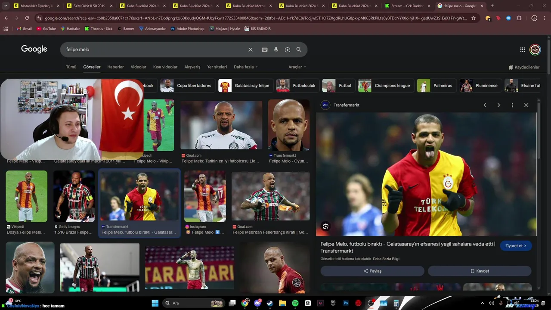This screenshot has width=551, height=310.
Task: Switch to the Alışveriş tab
Action: tap(192, 67)
